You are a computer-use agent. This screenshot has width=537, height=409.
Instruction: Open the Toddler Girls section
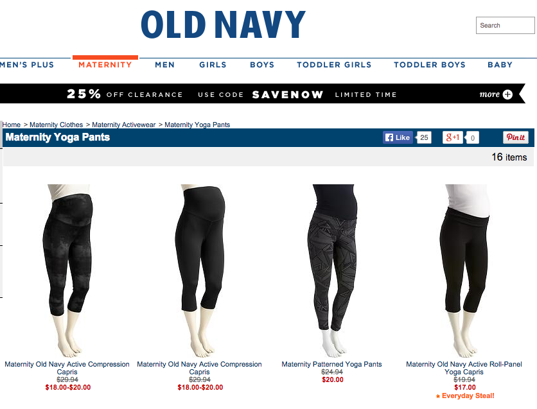coord(334,65)
